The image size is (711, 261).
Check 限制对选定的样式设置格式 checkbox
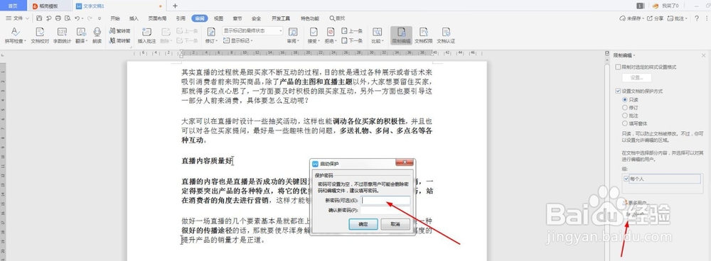point(618,67)
